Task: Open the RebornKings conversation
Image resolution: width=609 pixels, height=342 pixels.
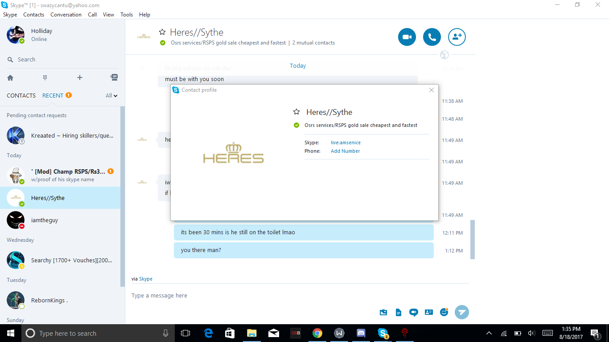Action: click(x=60, y=300)
